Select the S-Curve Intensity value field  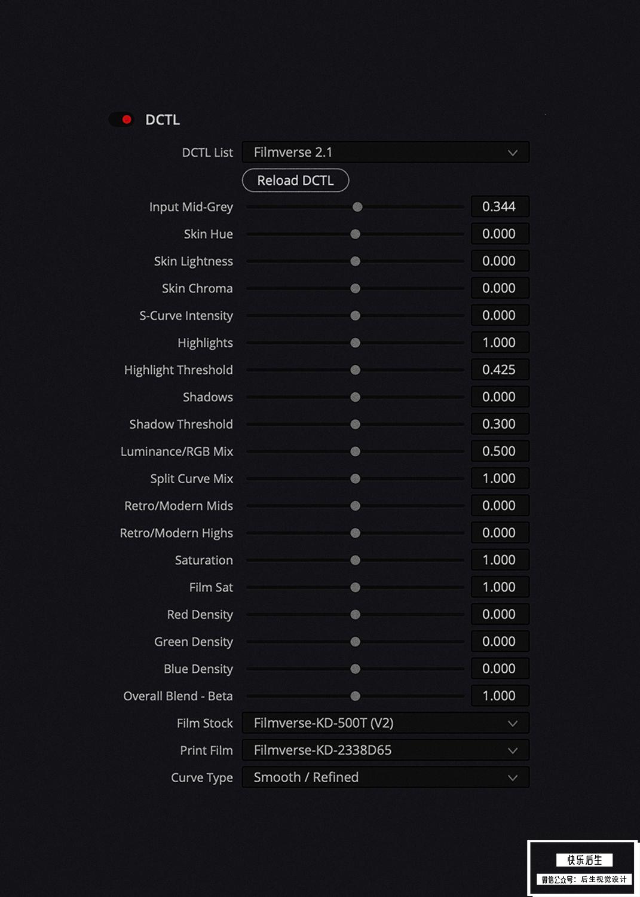coord(500,315)
